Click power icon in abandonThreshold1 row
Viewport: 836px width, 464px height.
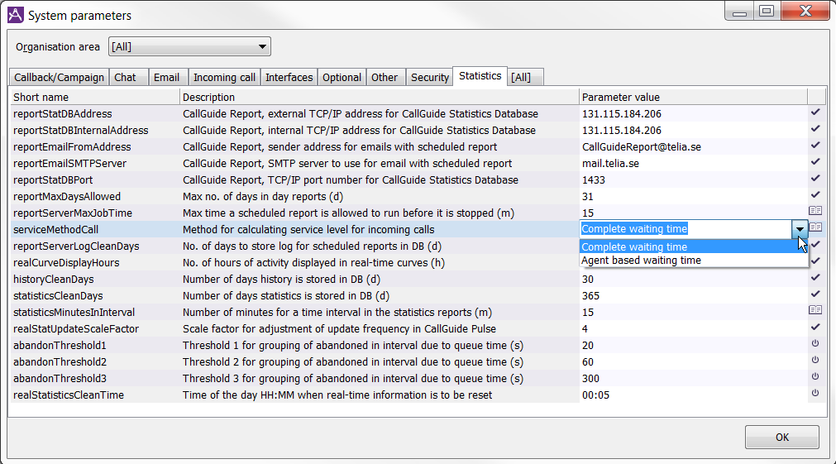815,344
